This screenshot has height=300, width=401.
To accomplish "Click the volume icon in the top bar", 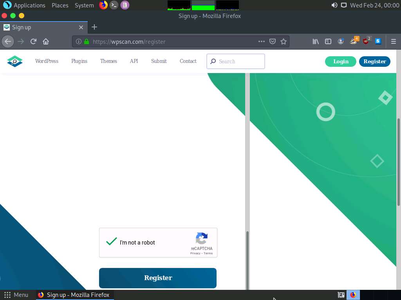I will pyautogui.click(x=333, y=5).
